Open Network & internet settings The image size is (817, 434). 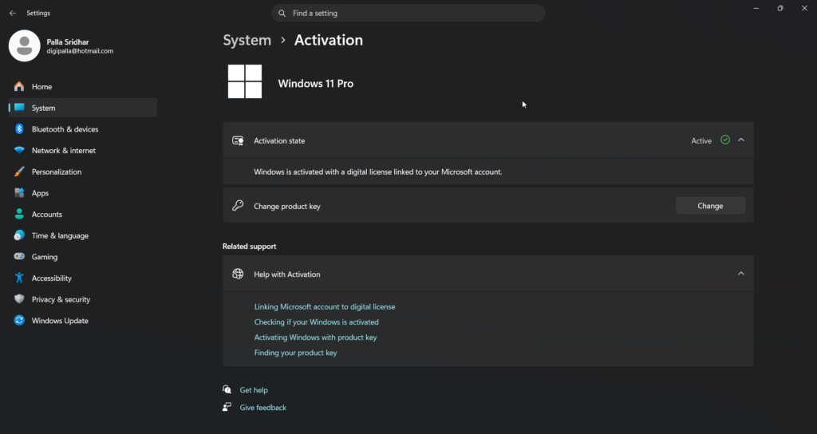click(83, 150)
